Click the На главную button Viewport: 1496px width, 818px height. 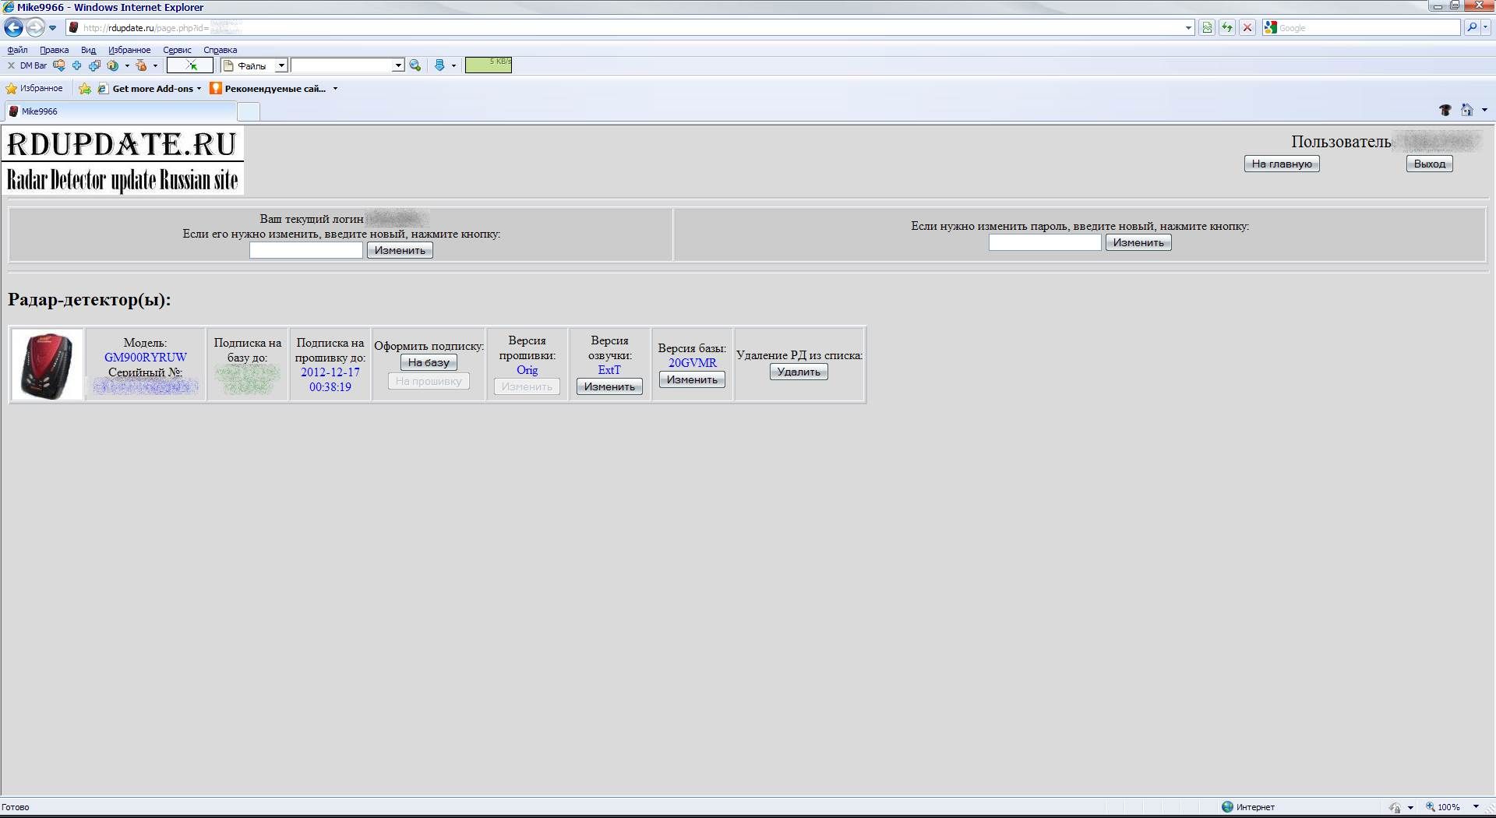(x=1281, y=164)
